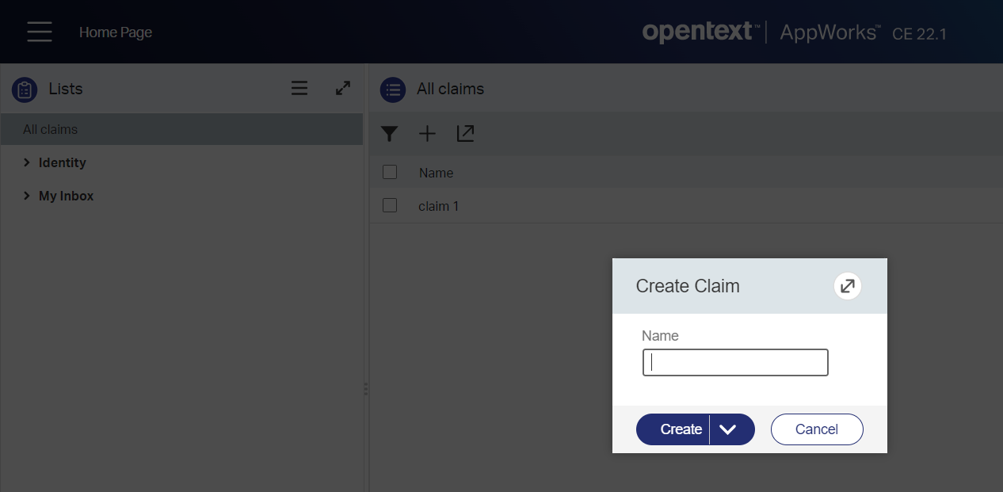Expand the Identity tree node
Viewport: 1003px width, 492px height.
(27, 162)
